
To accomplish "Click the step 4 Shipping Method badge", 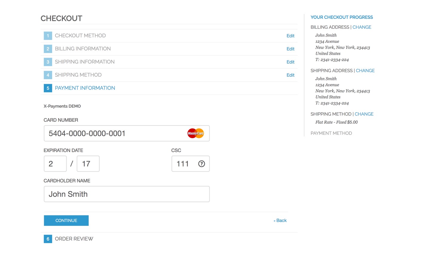I will [x=48, y=75].
